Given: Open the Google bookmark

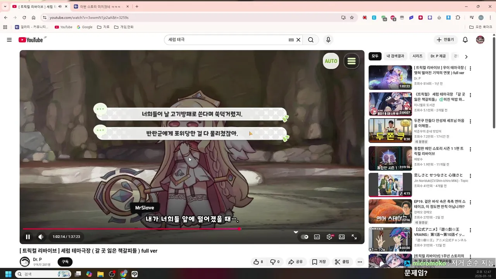Looking at the screenshot, I should (x=84, y=27).
